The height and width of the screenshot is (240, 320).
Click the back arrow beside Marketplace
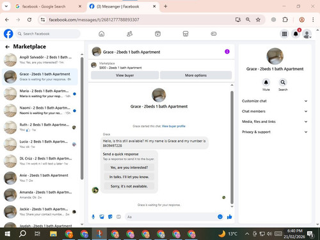[x=8, y=47]
